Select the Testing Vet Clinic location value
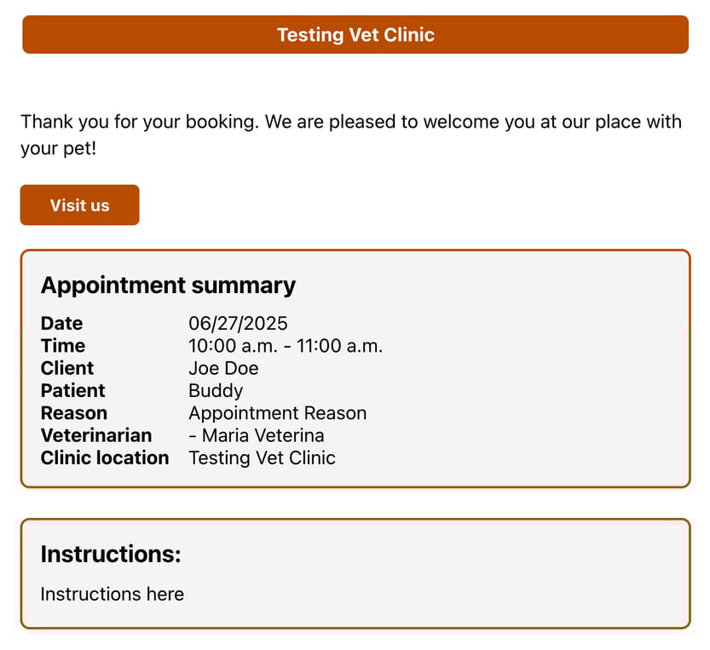 (x=262, y=457)
